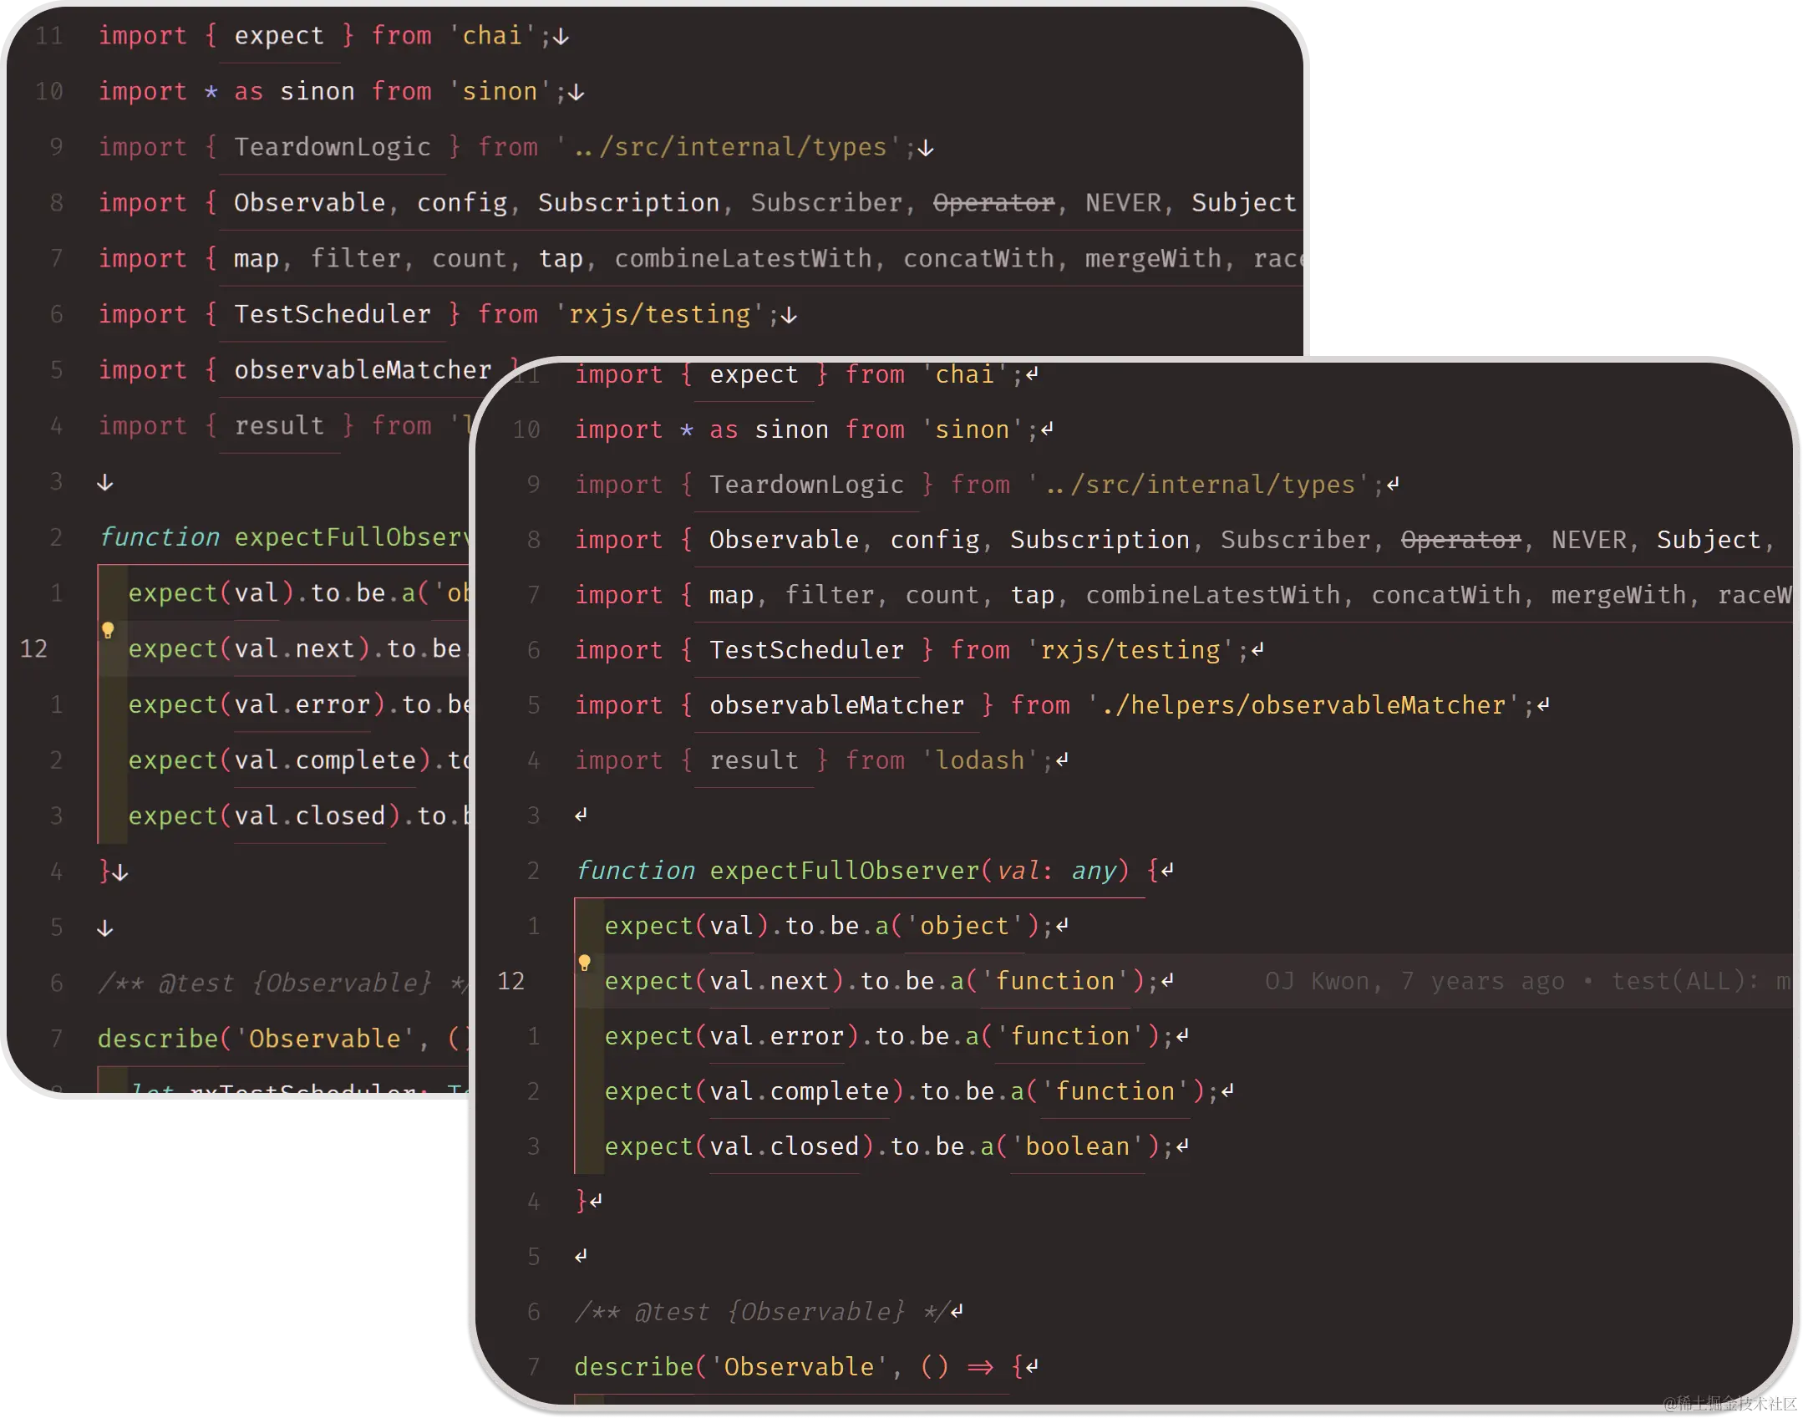Click struck-through Operator in the back-left pane
1803x1418 pixels.
(993, 203)
